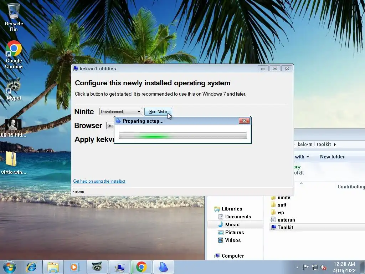Click the Run Ninite button

click(158, 112)
